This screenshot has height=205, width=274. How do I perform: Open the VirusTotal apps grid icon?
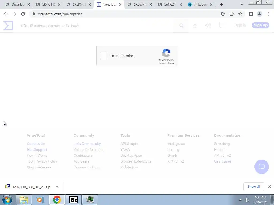(208, 26)
